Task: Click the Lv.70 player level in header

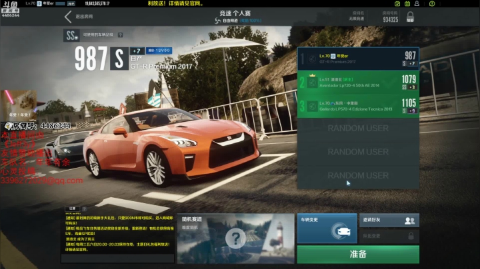Action: [x=31, y=3]
